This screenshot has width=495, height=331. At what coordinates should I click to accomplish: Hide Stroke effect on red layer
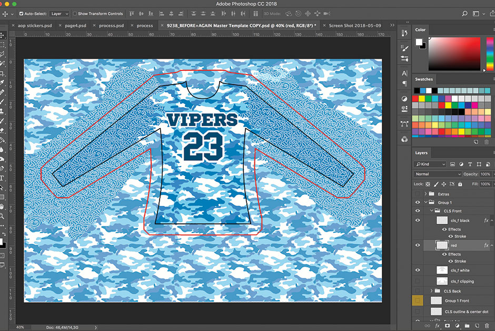pos(450,261)
